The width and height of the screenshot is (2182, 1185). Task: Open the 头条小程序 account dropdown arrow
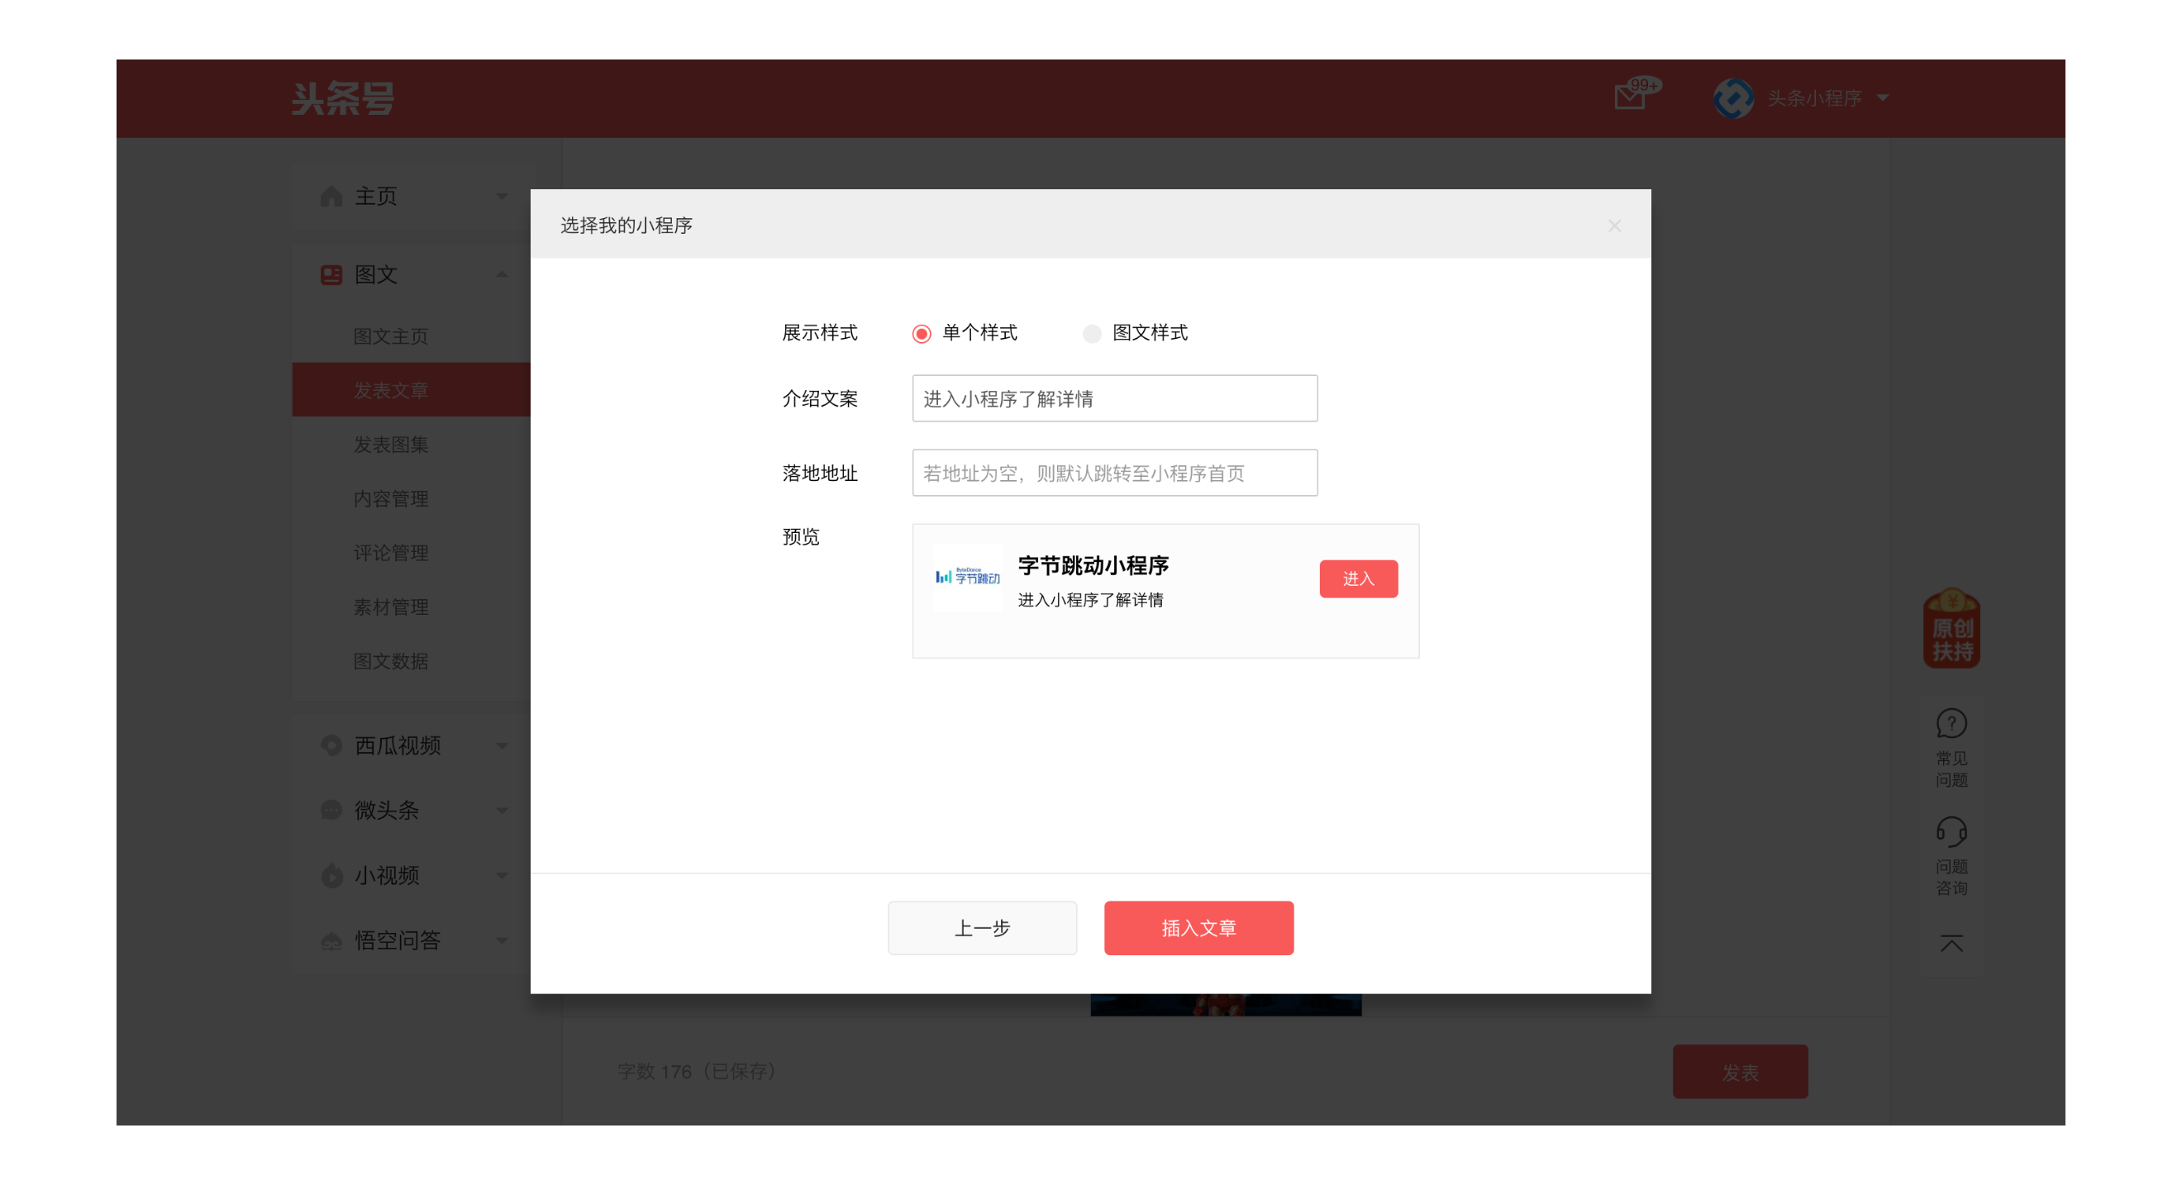(1882, 98)
